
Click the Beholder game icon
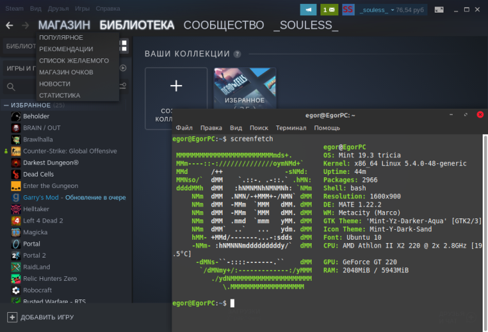coord(16,116)
